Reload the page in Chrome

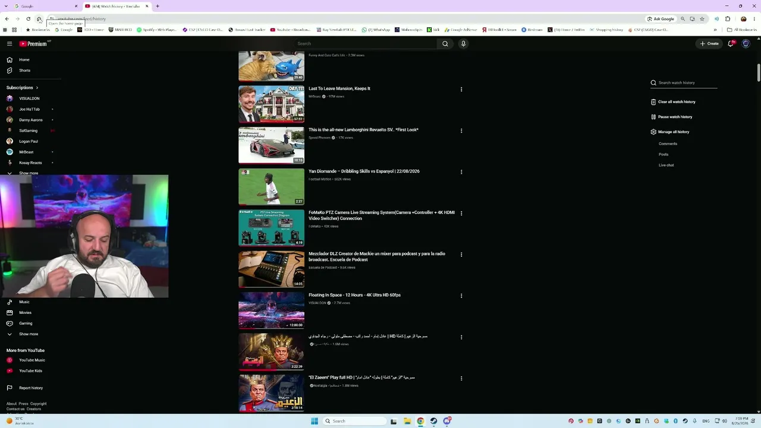(28, 19)
